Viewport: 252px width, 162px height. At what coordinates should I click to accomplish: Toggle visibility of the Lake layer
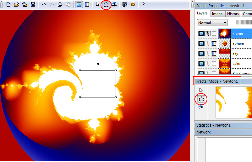click(x=201, y=64)
